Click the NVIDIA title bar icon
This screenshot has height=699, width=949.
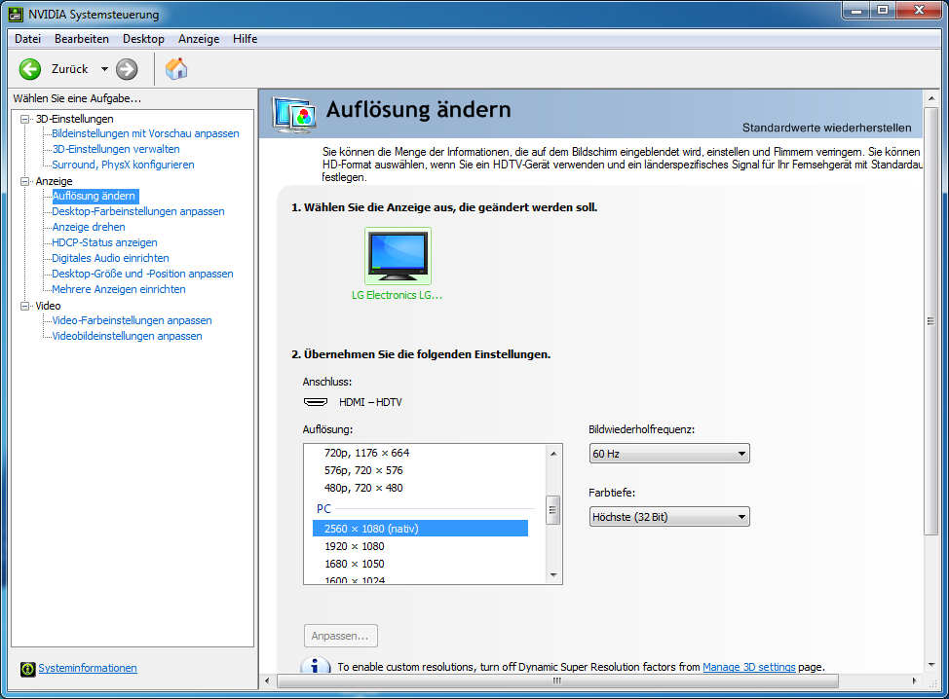pos(16,14)
